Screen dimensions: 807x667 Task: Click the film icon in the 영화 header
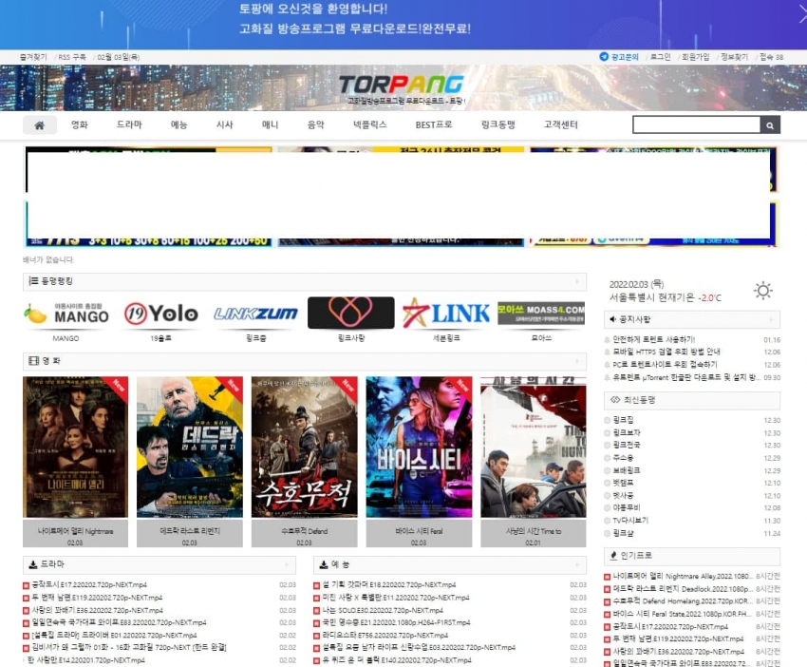click(x=34, y=360)
